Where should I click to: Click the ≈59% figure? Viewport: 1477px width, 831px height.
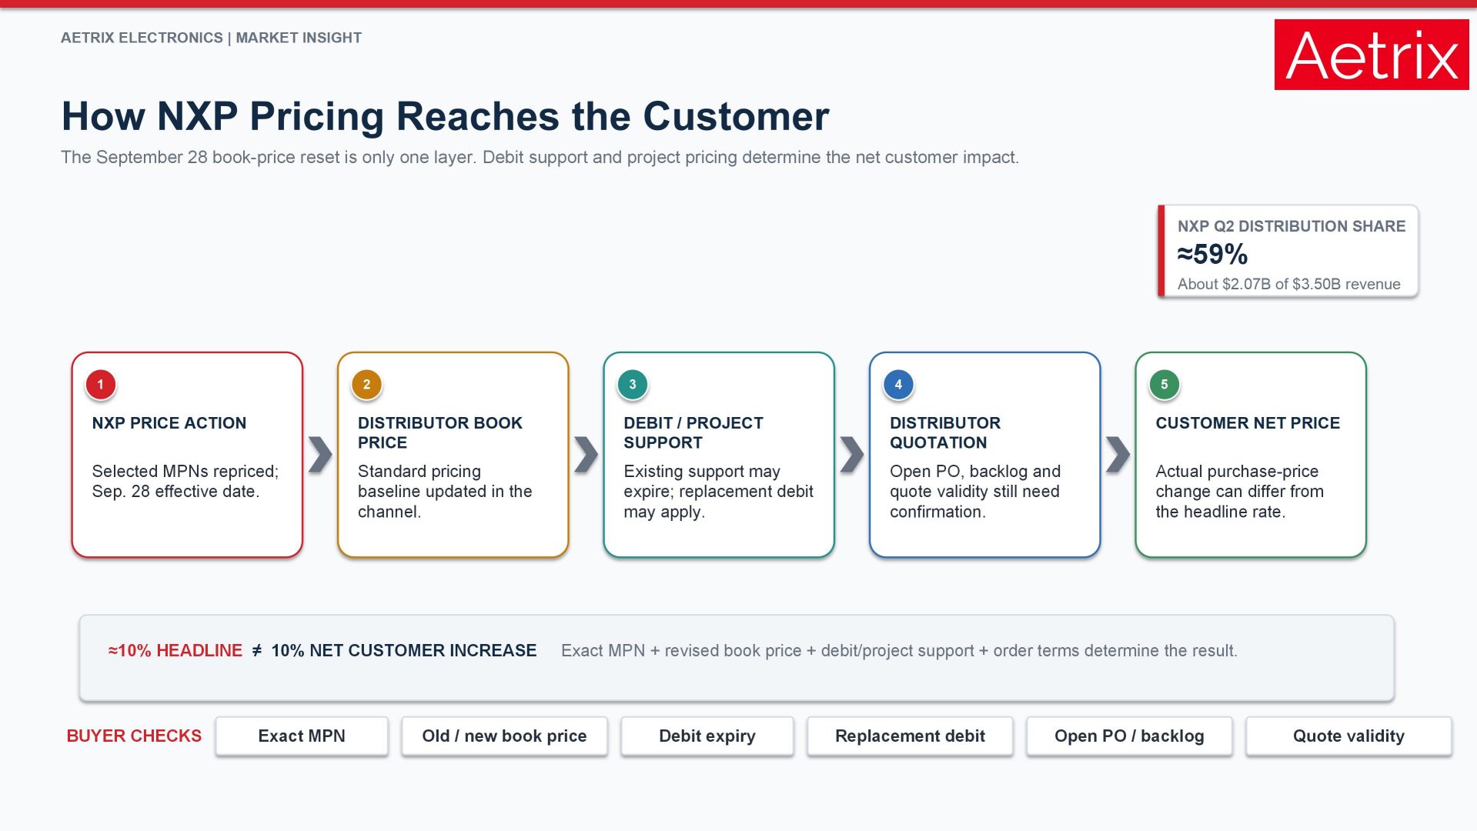1212,254
